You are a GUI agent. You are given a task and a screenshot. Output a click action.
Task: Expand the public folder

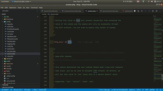(3, 61)
